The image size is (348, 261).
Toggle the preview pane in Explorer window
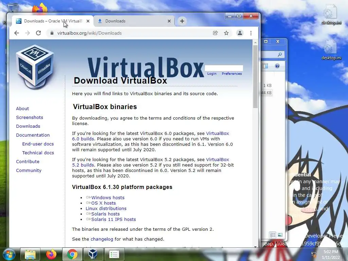click(x=265, y=66)
